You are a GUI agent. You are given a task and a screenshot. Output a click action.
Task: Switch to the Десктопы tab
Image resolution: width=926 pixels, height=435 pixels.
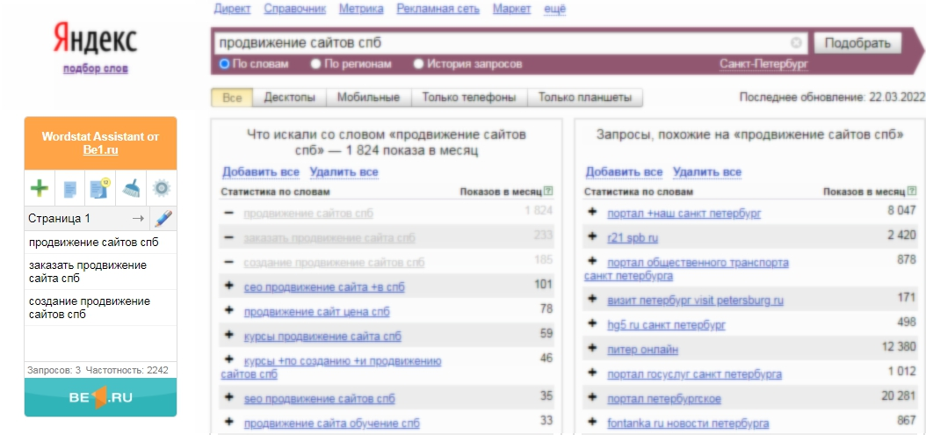[289, 98]
